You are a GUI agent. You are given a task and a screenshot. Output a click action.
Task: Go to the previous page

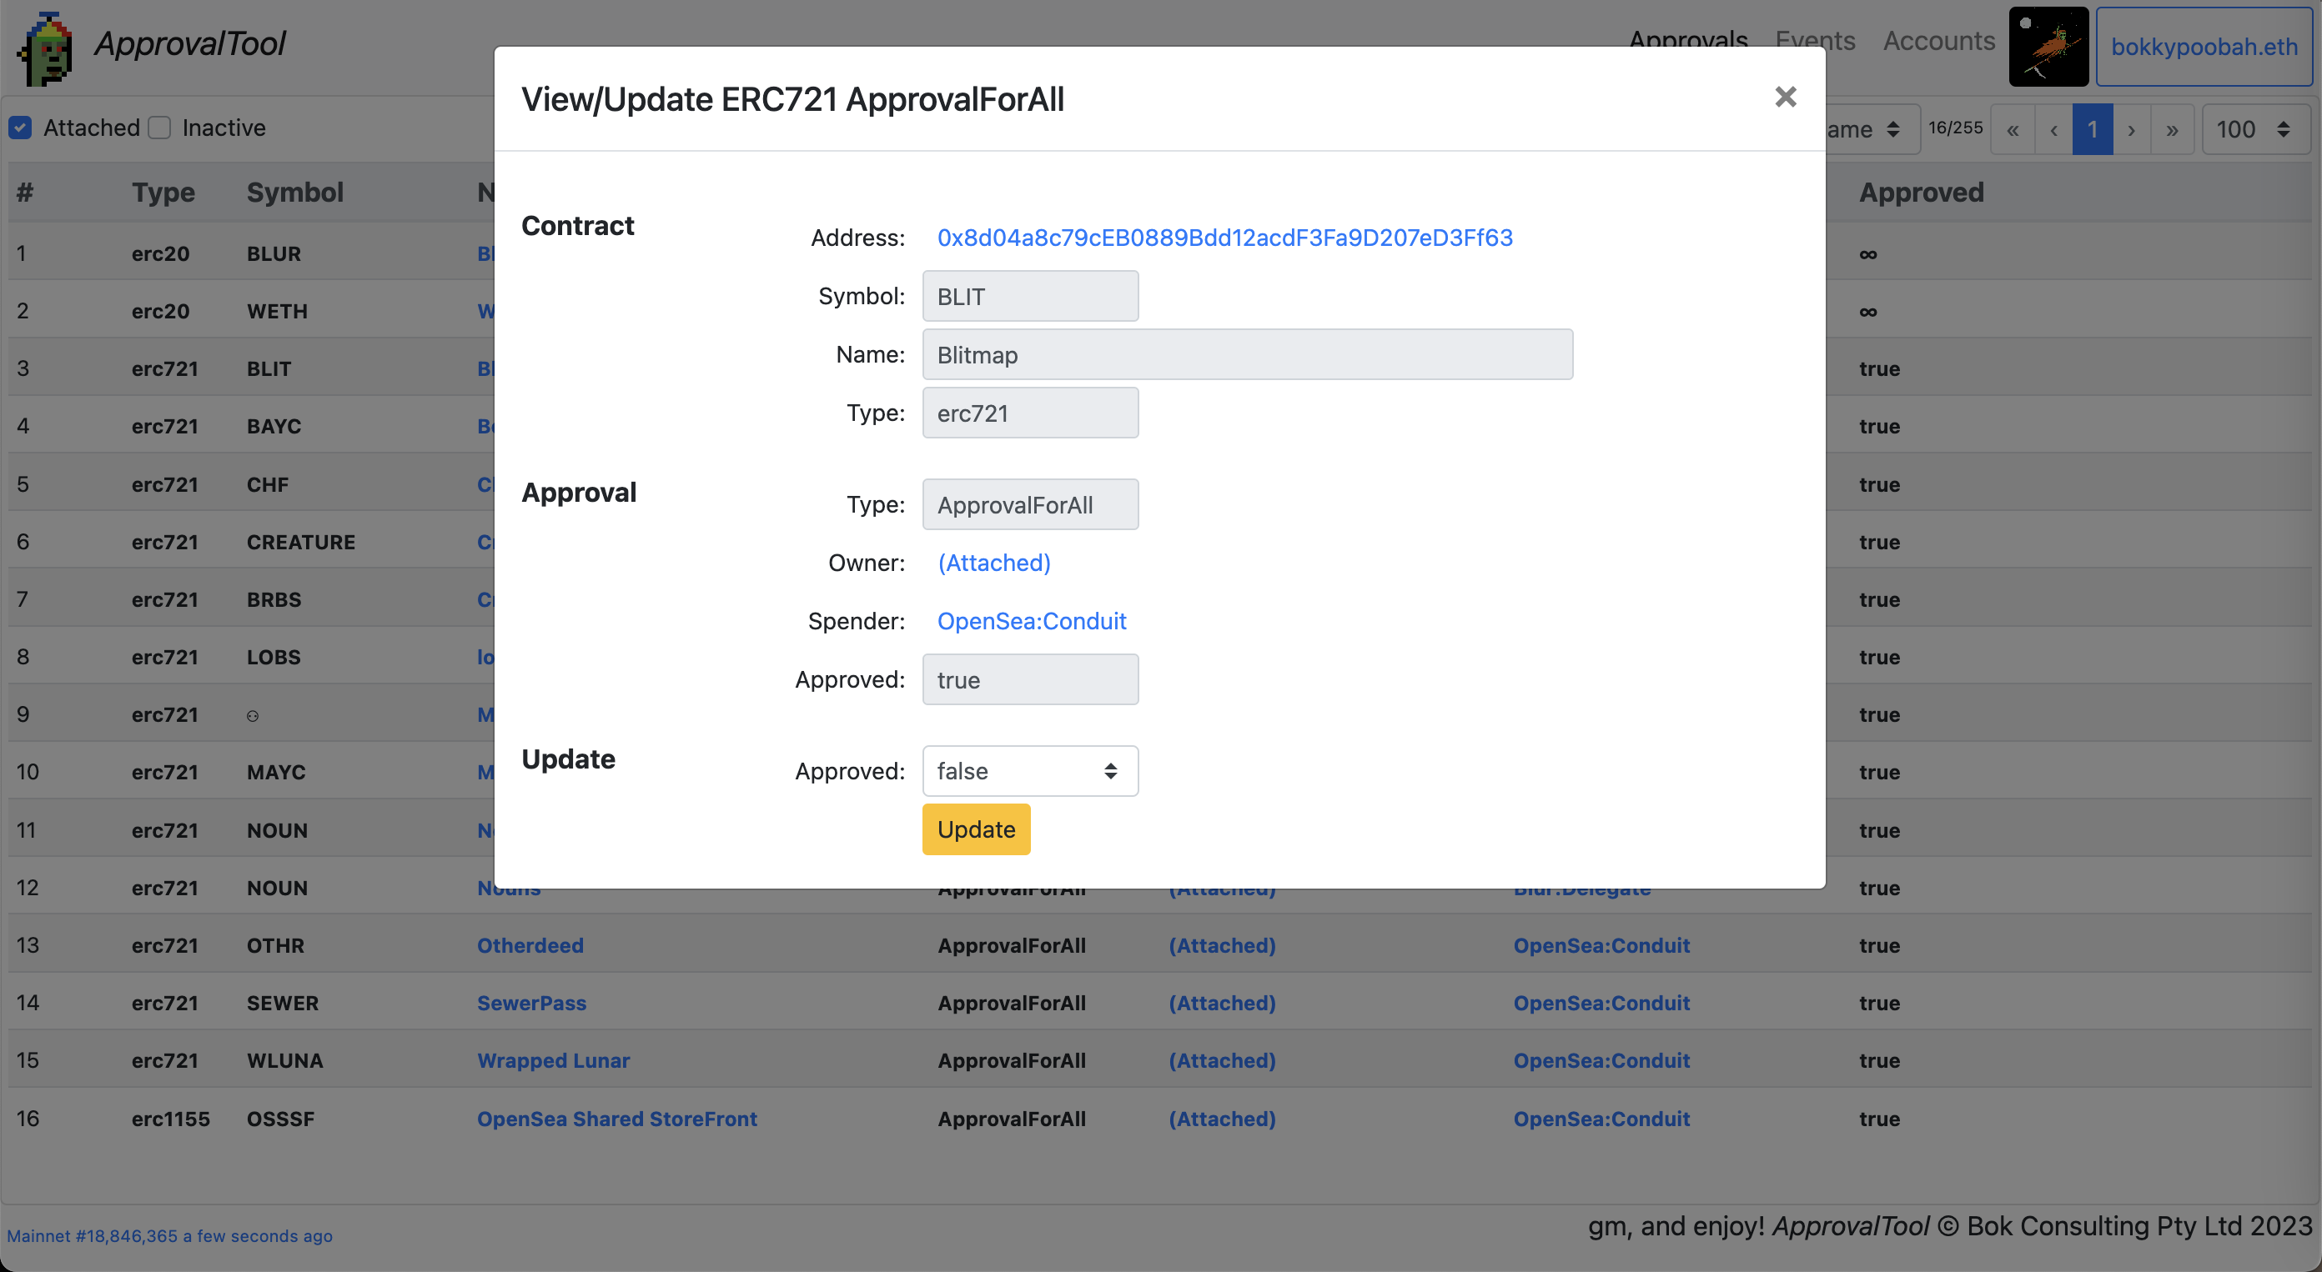(2053, 130)
